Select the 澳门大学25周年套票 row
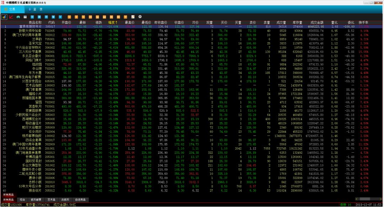The image size is (384, 207). (x=191, y=35)
